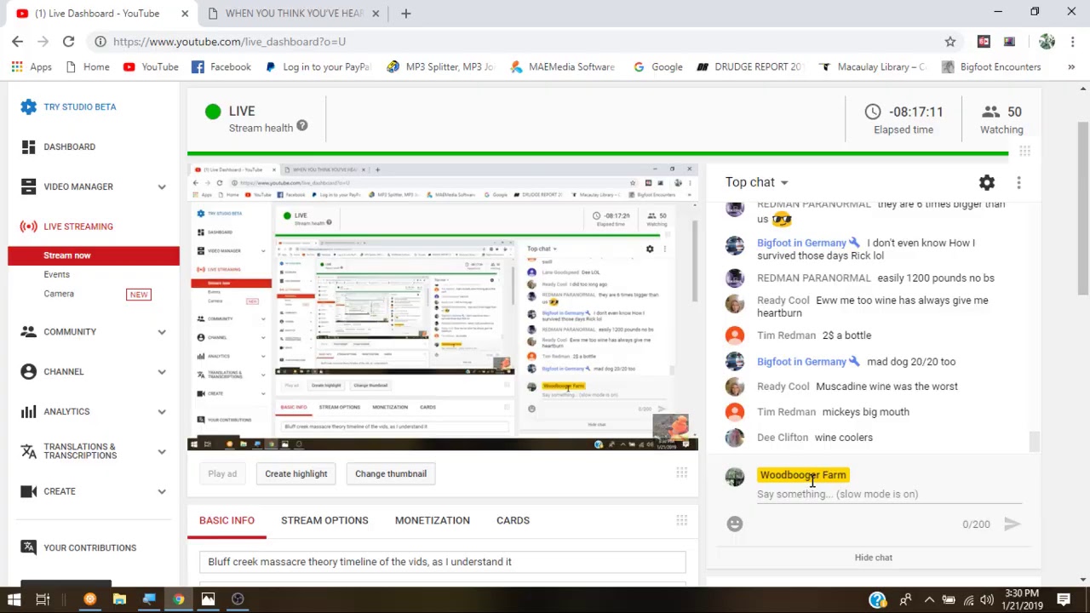This screenshot has height=613, width=1090.
Task: Click the Channel person icon
Action: [29, 372]
